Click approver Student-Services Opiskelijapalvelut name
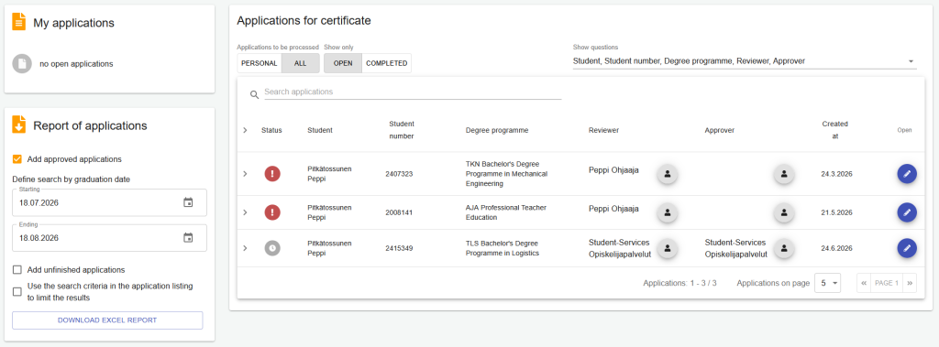939x347 pixels. pos(736,248)
